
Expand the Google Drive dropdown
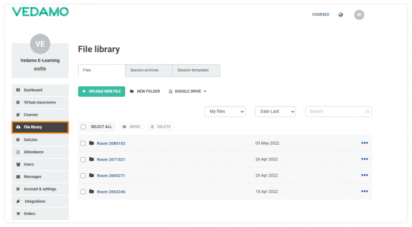pyautogui.click(x=187, y=92)
